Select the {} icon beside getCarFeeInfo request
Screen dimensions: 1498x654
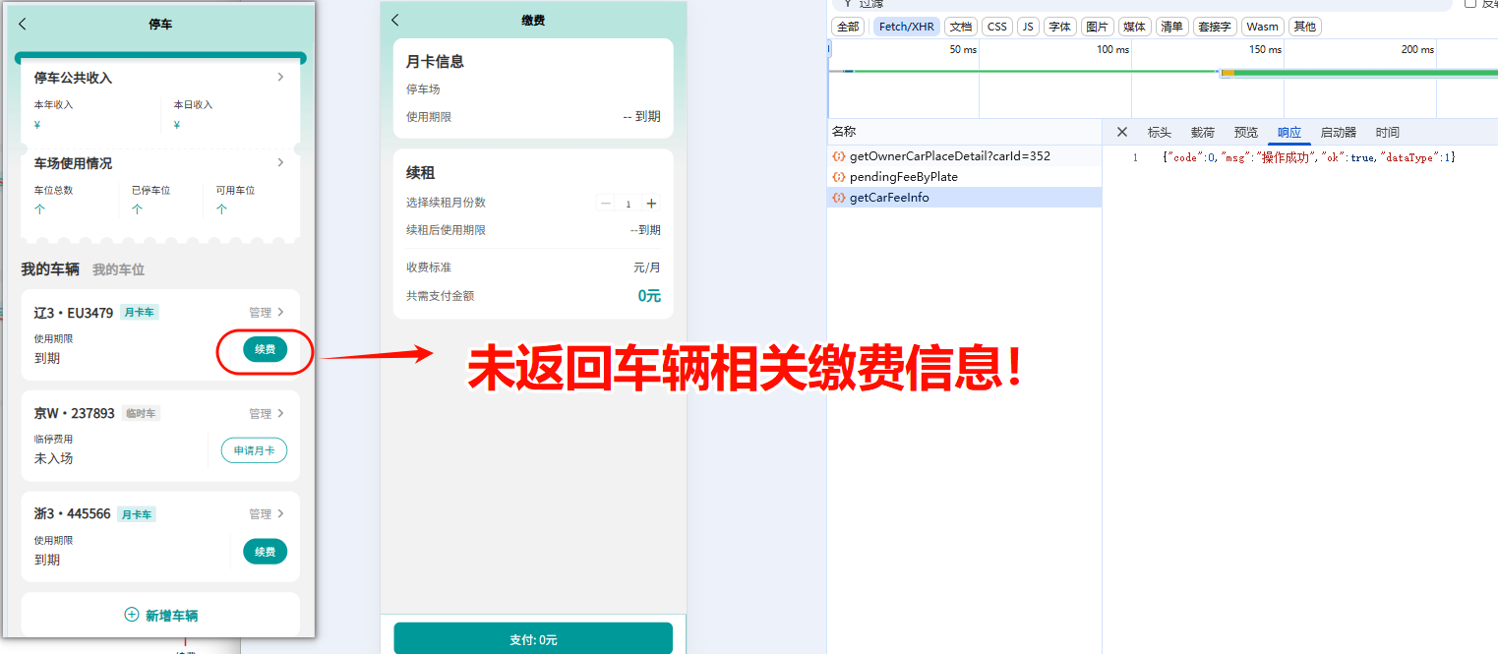click(838, 197)
